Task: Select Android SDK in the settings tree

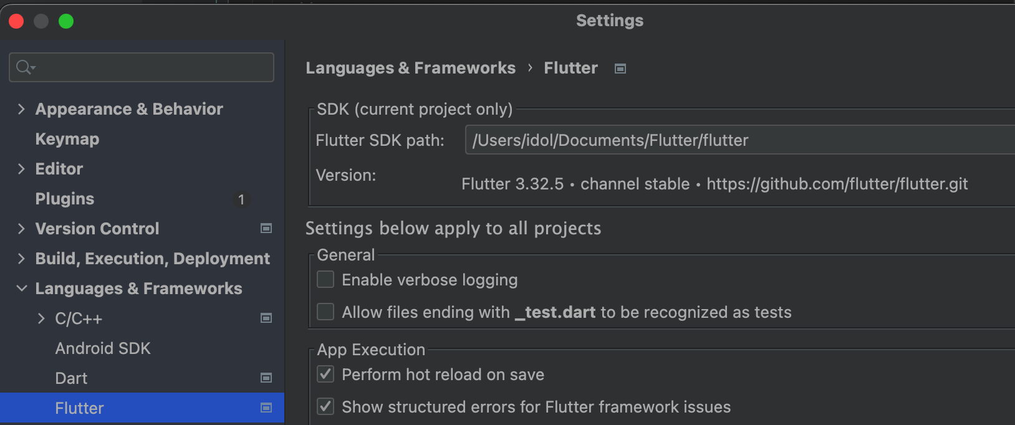Action: coord(103,348)
